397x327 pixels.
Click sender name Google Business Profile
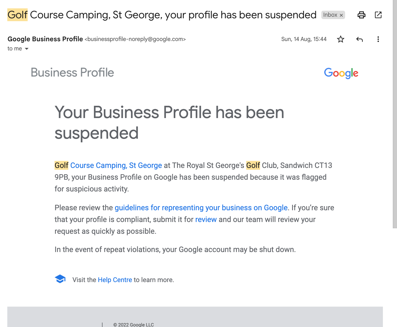(45, 39)
